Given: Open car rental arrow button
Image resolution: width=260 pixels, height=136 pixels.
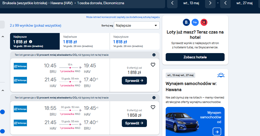Looking at the screenshot, I should [x=217, y=132].
